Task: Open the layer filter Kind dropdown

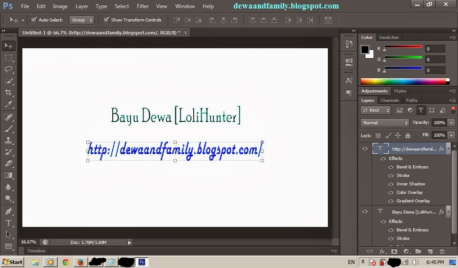Action: tap(376, 110)
